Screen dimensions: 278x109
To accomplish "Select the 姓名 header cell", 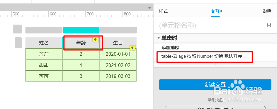I will coord(44,43).
